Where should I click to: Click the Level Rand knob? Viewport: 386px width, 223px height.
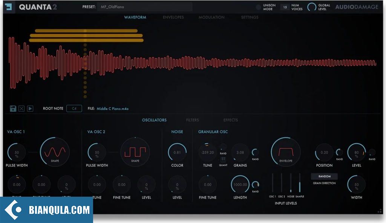pos(372,152)
